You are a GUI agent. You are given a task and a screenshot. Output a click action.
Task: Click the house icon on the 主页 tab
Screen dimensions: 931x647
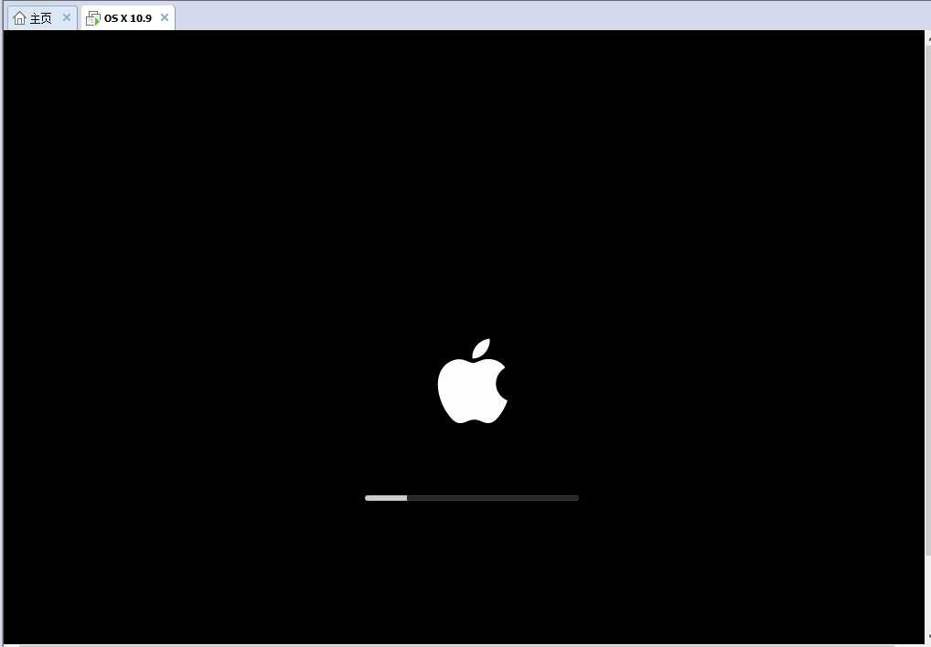click(x=19, y=17)
